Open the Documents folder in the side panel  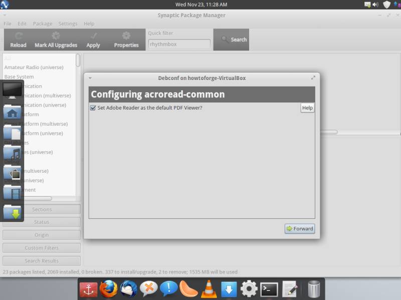12,132
